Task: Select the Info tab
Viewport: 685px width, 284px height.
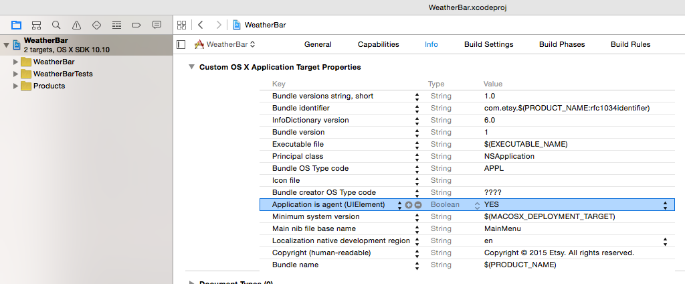Action: 431,44
